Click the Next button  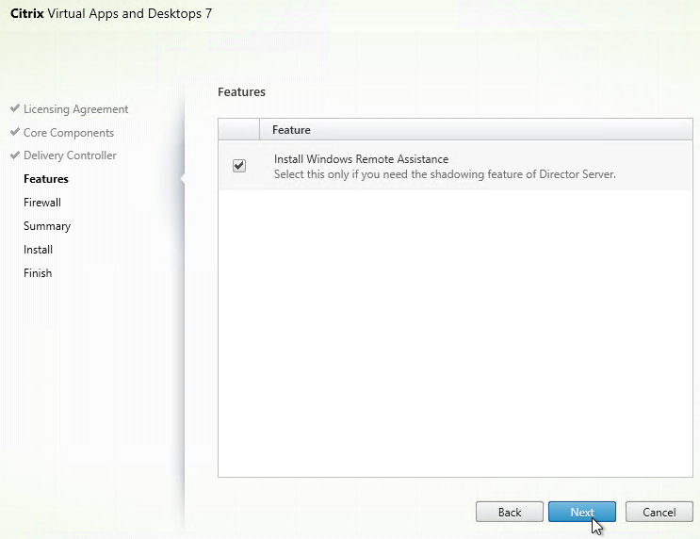582,512
